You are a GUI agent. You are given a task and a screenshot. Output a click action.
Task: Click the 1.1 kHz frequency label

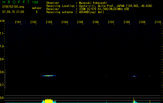coord(2,33)
